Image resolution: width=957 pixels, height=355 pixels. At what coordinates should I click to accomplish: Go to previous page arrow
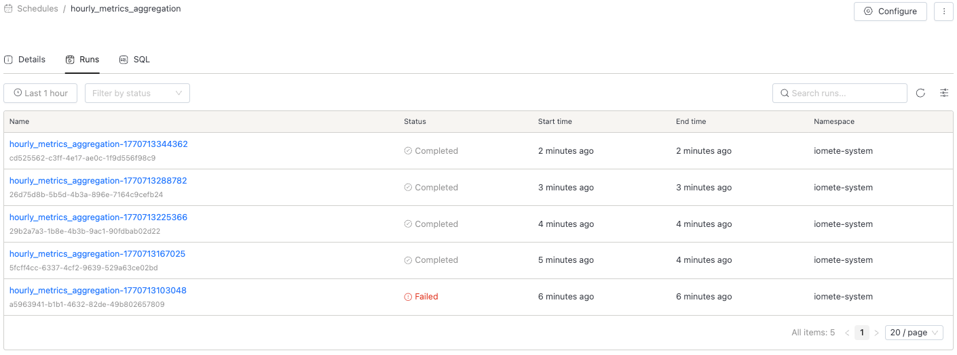pos(847,333)
